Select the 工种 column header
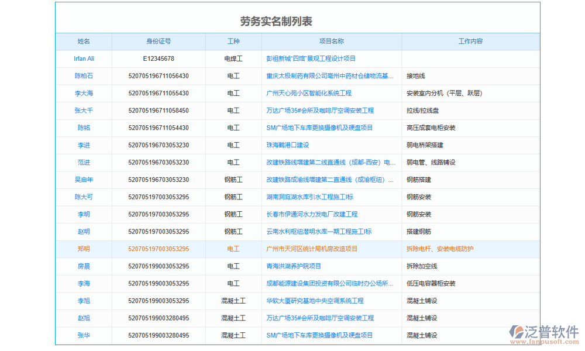 click(233, 42)
